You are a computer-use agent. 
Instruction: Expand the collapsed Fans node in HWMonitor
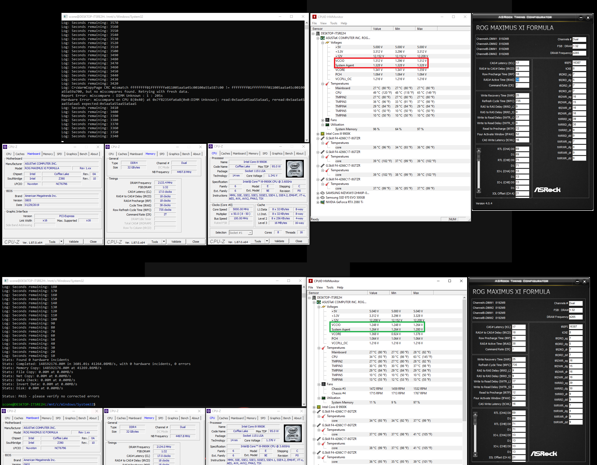click(323, 120)
